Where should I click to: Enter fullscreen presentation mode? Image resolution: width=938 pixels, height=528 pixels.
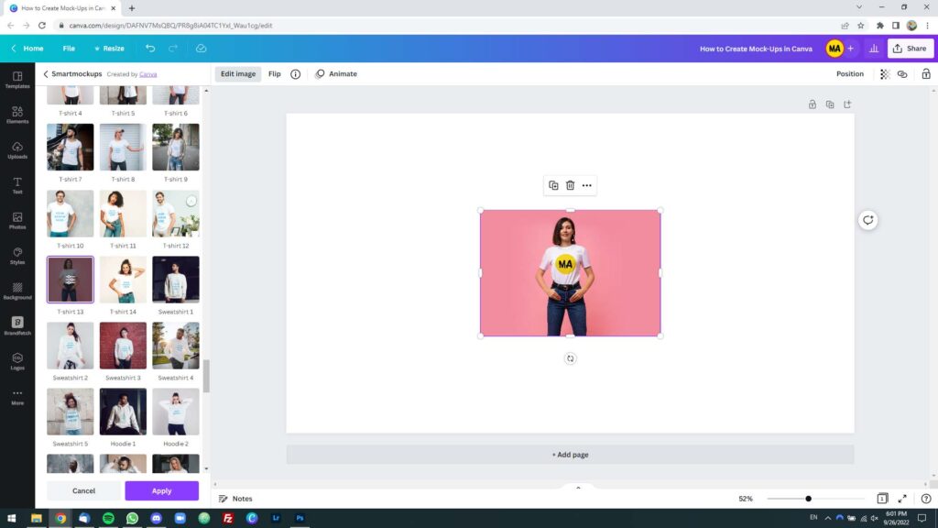tap(902, 499)
